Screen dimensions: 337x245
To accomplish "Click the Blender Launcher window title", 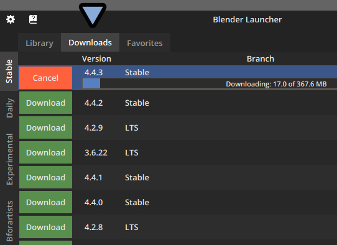I will coord(247,19).
